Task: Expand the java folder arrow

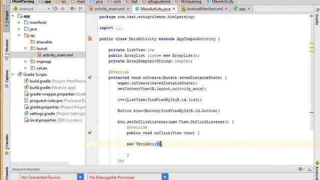Action: (x=19, y=29)
